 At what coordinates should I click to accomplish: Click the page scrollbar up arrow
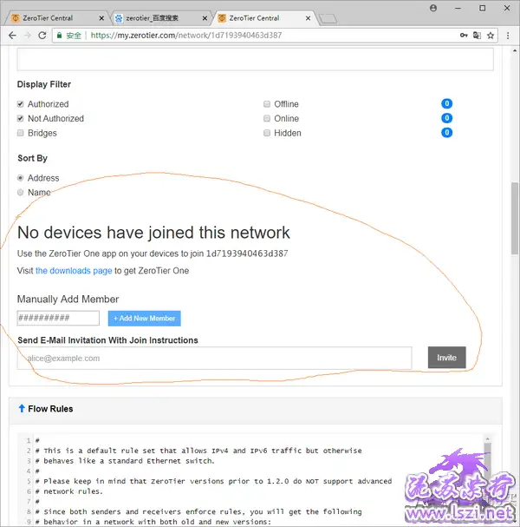(515, 50)
